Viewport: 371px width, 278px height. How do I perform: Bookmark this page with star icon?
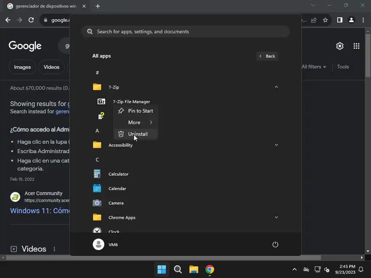325,20
